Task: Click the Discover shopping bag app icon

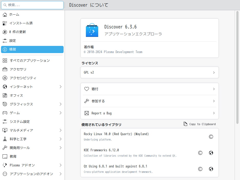Action: coord(92,30)
